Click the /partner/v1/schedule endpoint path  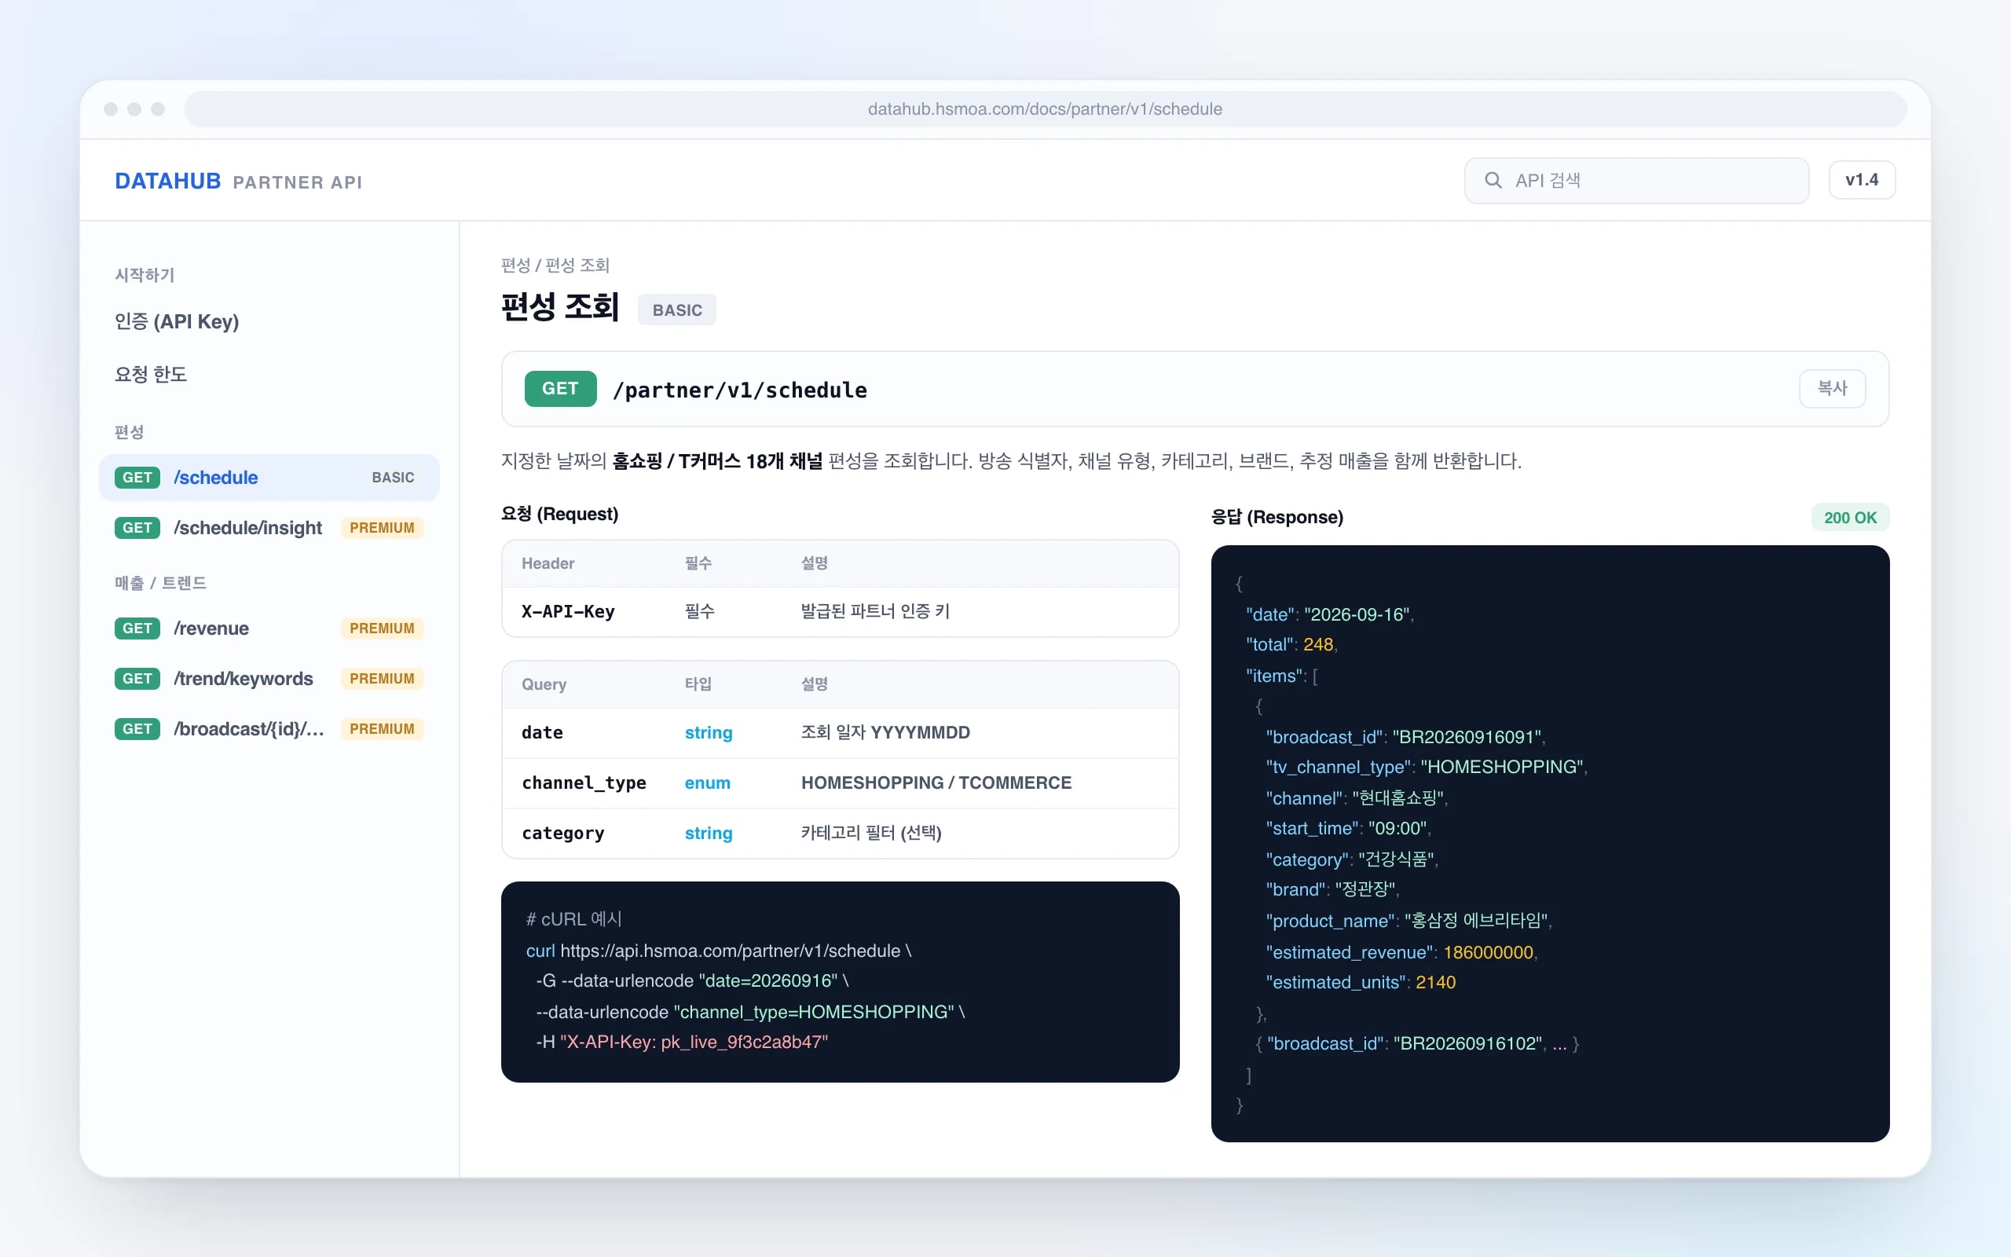739,390
